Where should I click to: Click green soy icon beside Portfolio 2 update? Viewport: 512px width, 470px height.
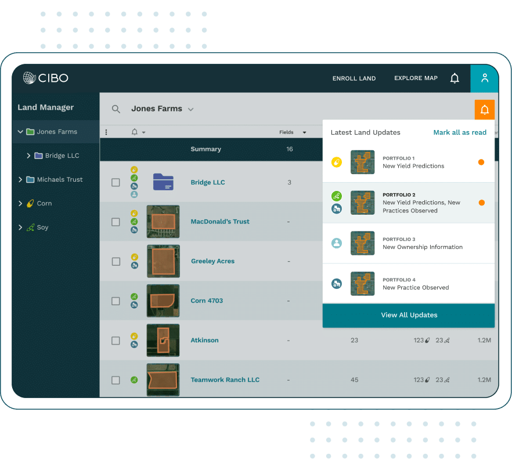[337, 196]
